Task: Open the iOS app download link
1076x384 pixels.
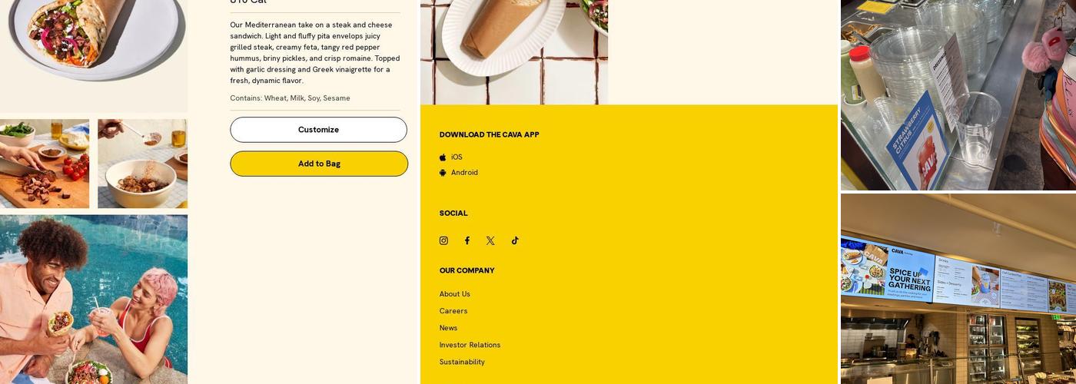Action: pyautogui.click(x=457, y=157)
